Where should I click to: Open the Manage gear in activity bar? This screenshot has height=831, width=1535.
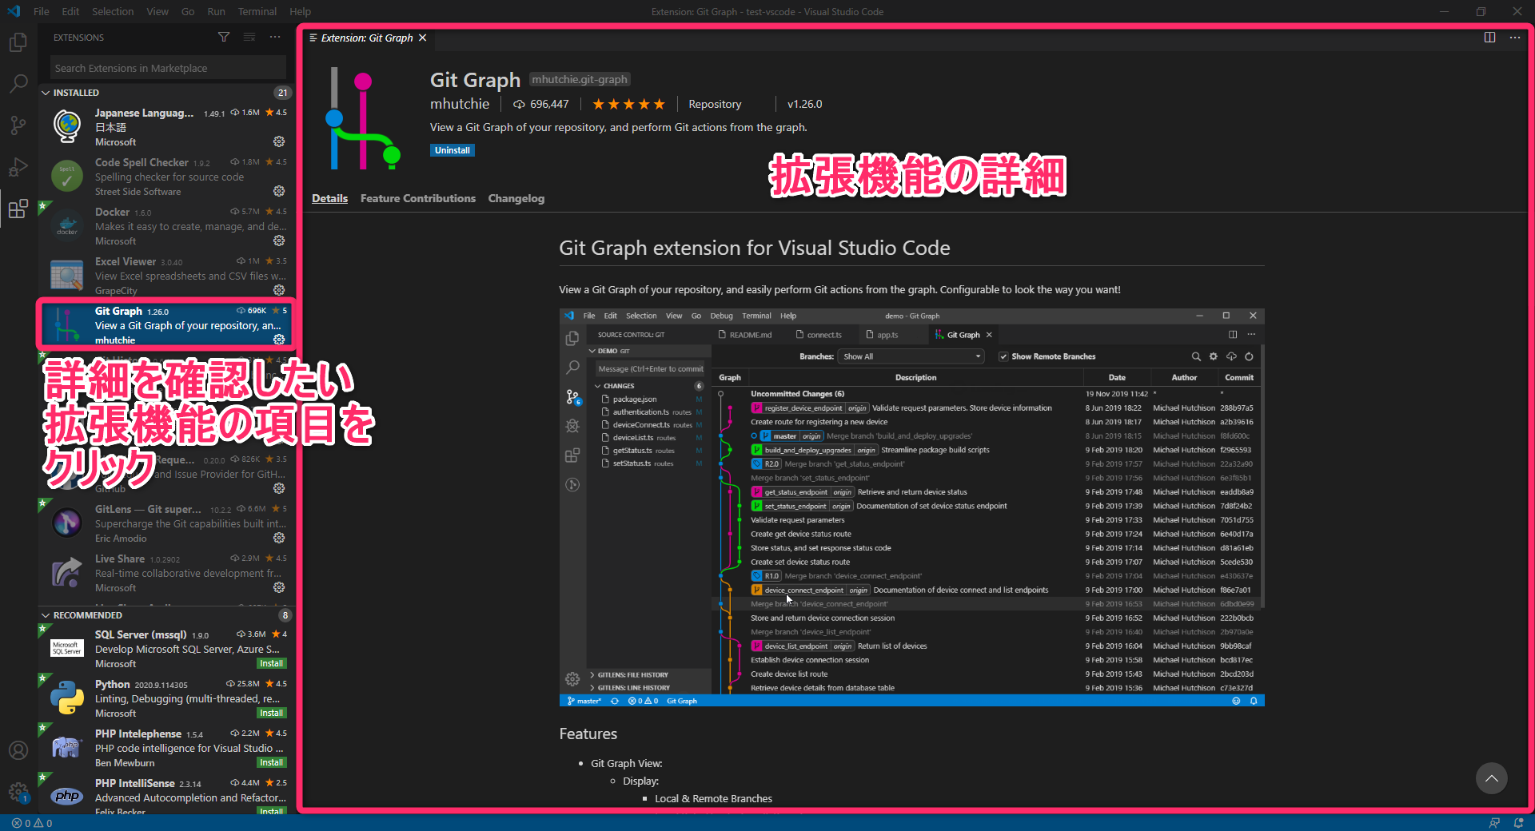click(x=18, y=792)
